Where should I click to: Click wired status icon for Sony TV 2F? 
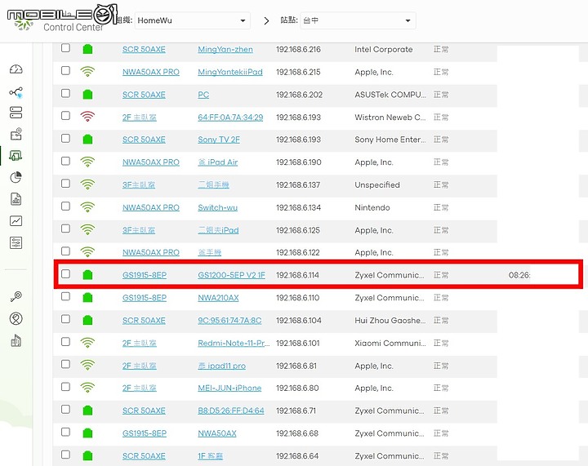pyautogui.click(x=87, y=140)
